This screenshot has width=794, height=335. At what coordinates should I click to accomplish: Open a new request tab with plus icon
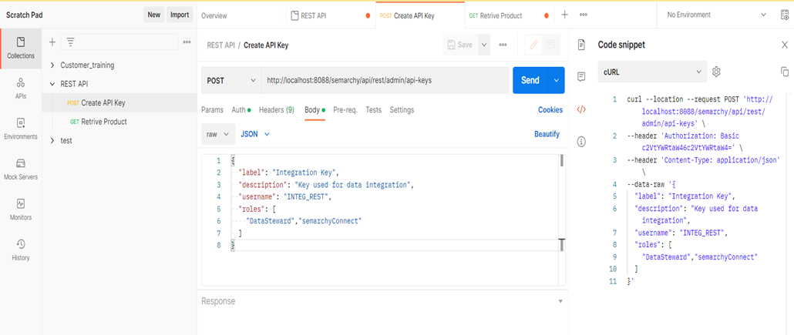(564, 15)
